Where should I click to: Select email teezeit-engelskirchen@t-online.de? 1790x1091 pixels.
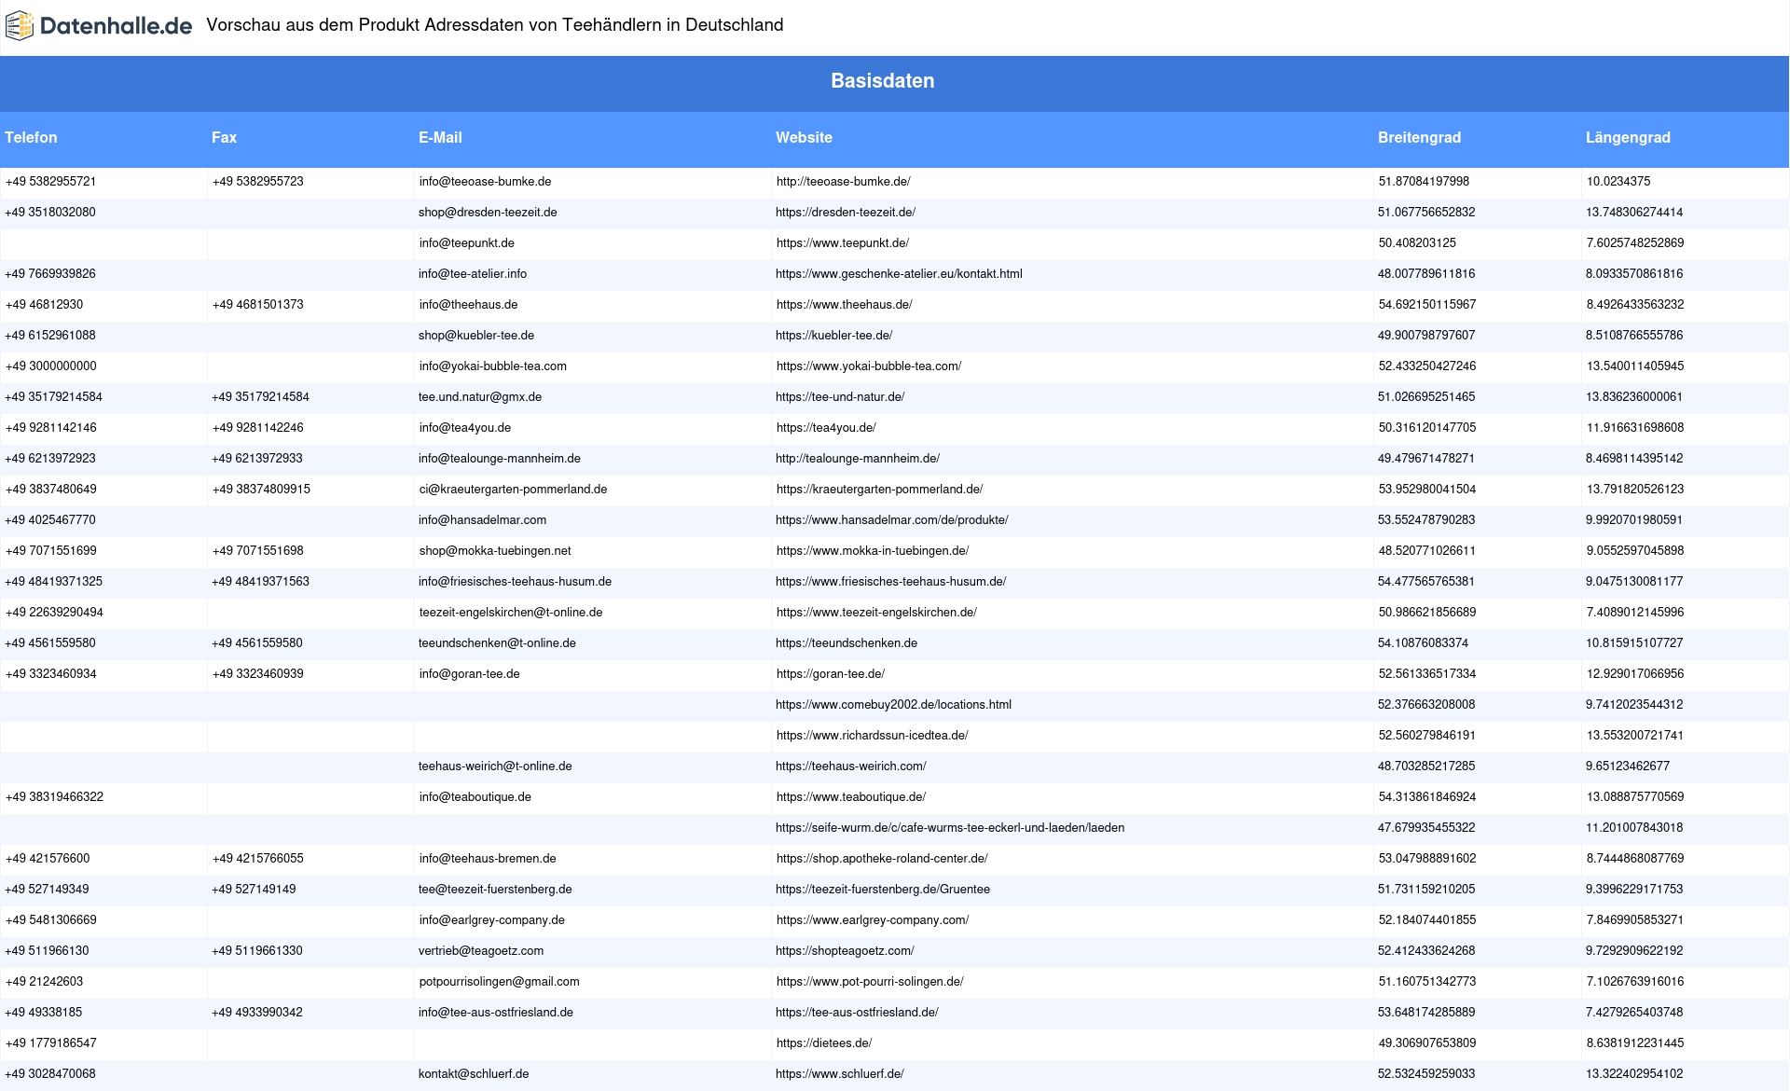pyautogui.click(x=511, y=613)
